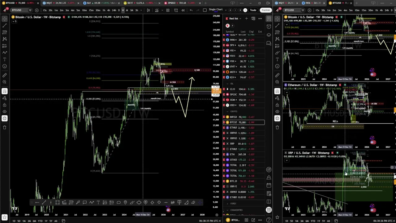
Task: Select CL1! row in watchlist
Action: coord(244,89)
